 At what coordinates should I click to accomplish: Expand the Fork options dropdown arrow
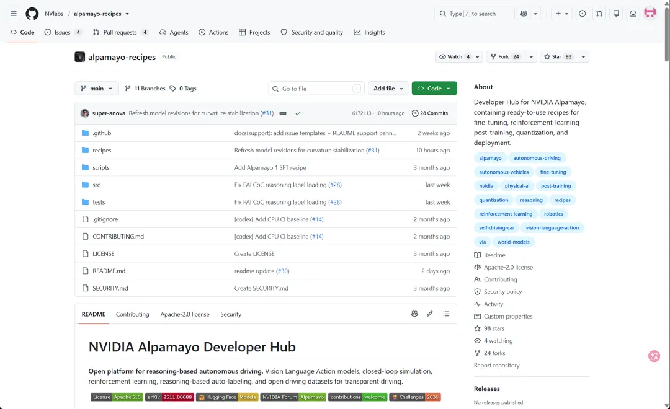click(x=531, y=57)
